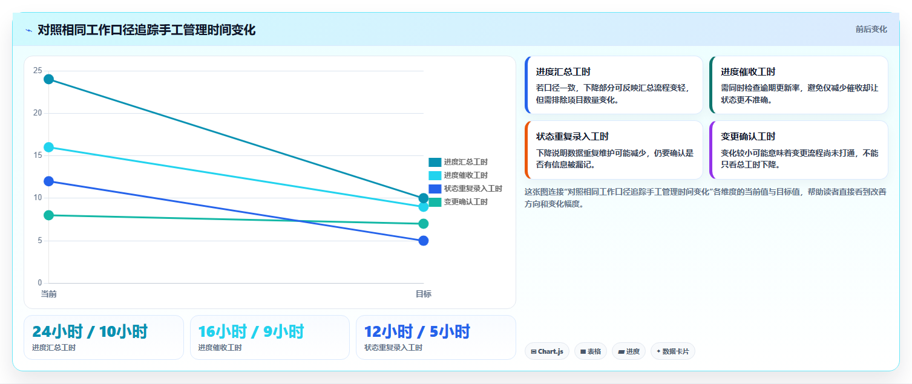Screen dimensions: 912x384
Task: Click the chart caption paragraph starting 这张图连接
Action: tap(706, 198)
